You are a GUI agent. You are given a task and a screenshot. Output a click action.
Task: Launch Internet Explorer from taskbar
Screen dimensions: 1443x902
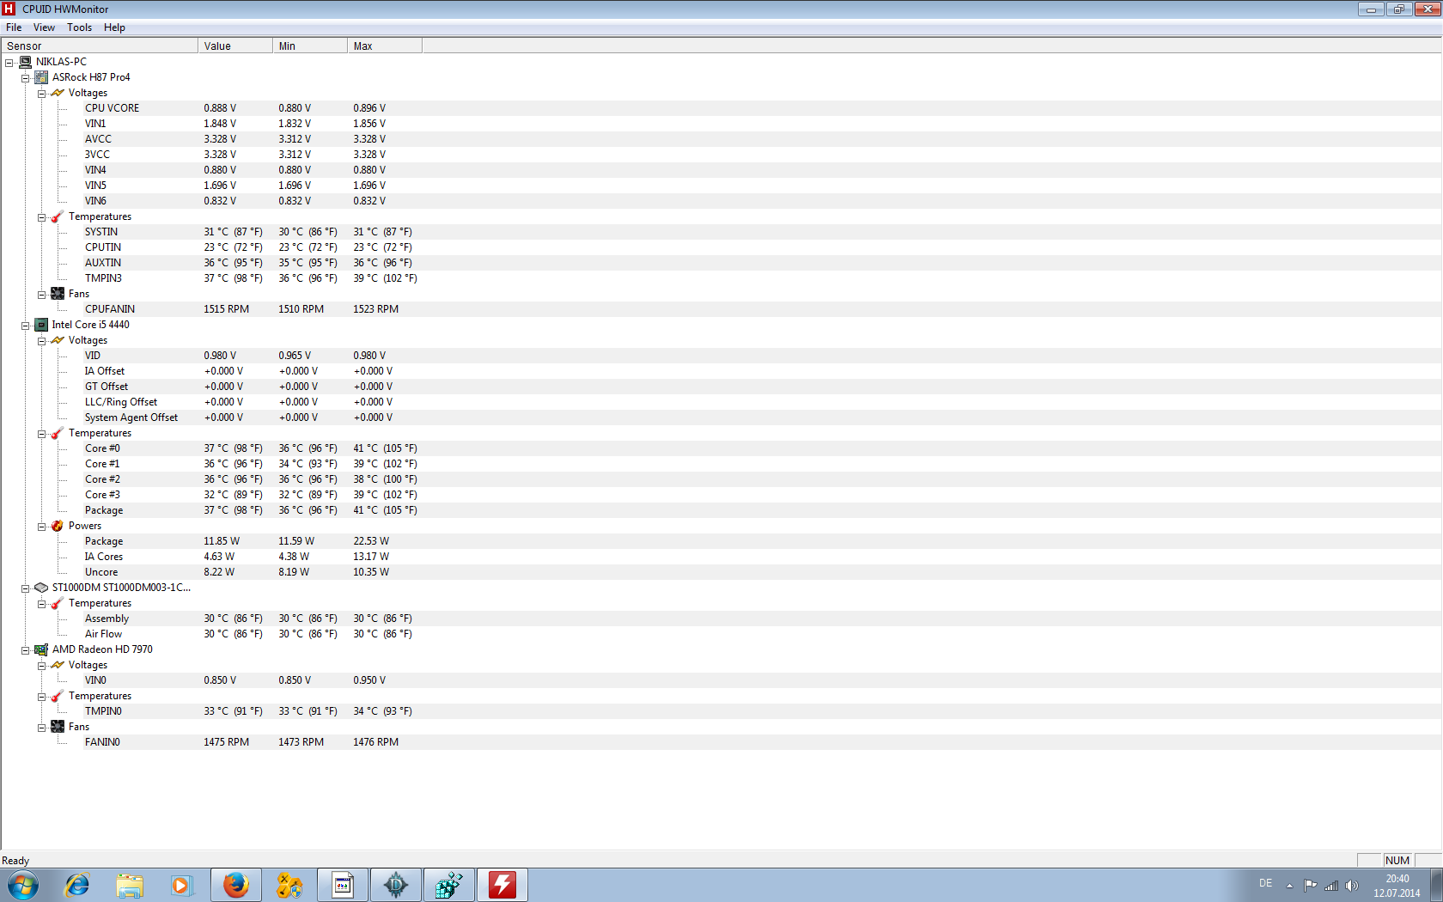[77, 885]
